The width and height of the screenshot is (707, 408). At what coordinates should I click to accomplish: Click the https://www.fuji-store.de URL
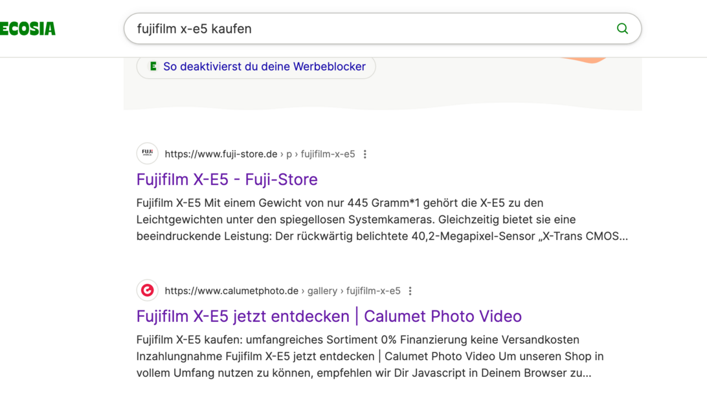pos(221,154)
